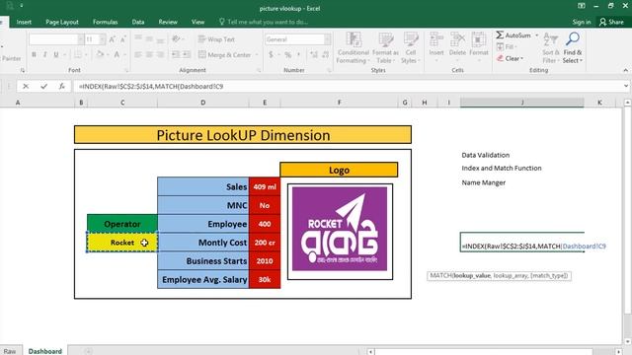The width and height of the screenshot is (632, 355).
Task: Open the Alignment dialog launcher
Action: [259, 70]
